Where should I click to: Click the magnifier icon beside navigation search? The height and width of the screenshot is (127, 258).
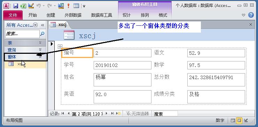[x=42, y=34]
